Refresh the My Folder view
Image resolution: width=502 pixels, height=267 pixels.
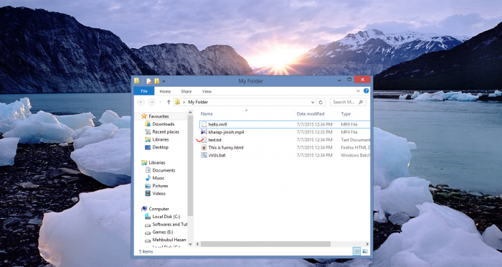click(321, 102)
